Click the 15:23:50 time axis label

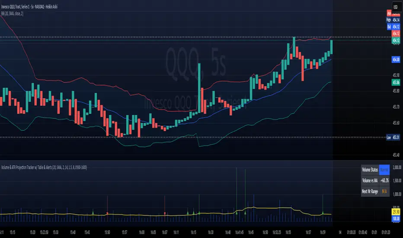(44, 232)
